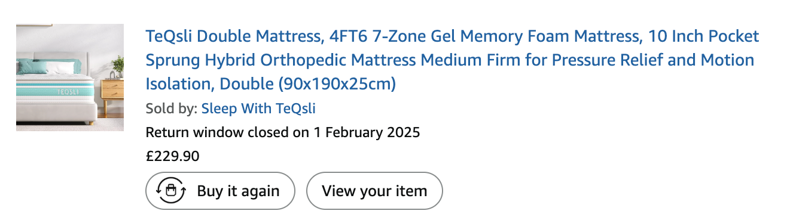Viewport: 787px width, 223px height.
Task: Click the Sold by: label
Action: click(x=172, y=109)
